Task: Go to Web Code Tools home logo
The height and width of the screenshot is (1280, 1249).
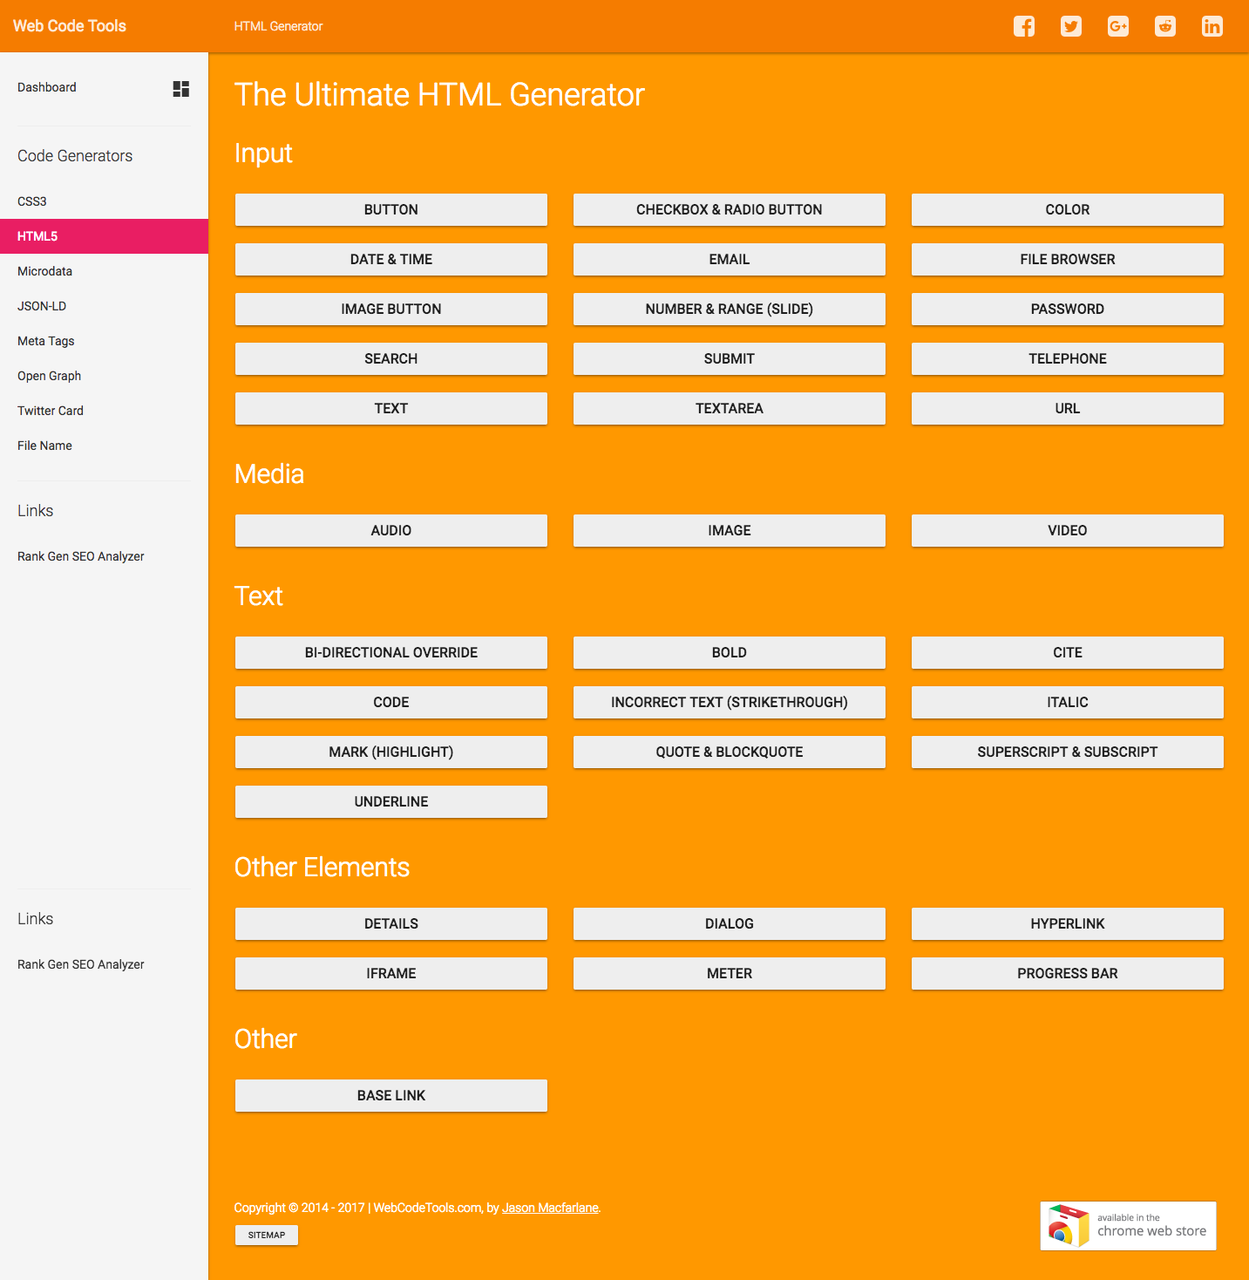Action: pyautogui.click(x=70, y=26)
